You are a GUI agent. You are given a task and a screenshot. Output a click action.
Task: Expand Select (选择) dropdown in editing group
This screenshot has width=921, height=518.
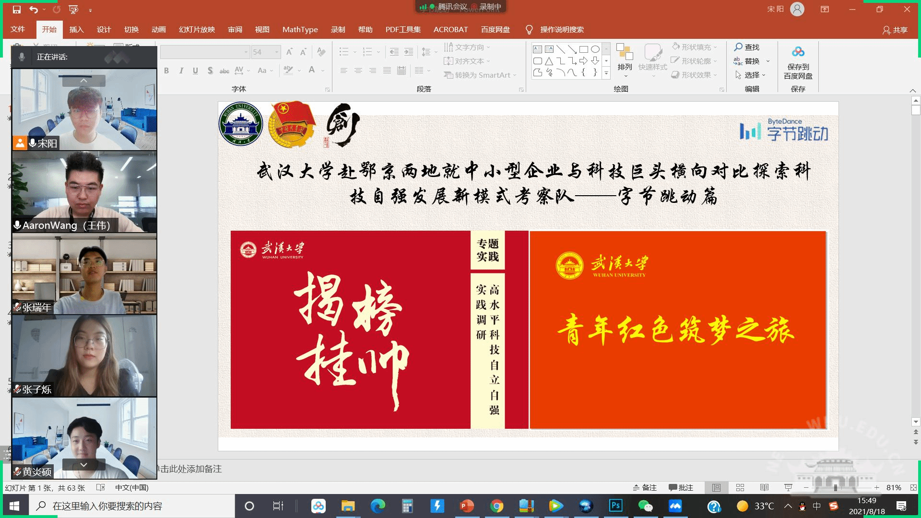point(763,75)
